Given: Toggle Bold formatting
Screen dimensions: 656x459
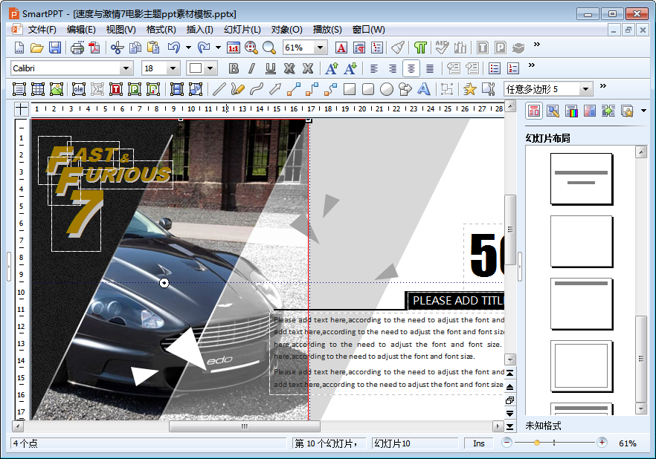Looking at the screenshot, I should [234, 68].
